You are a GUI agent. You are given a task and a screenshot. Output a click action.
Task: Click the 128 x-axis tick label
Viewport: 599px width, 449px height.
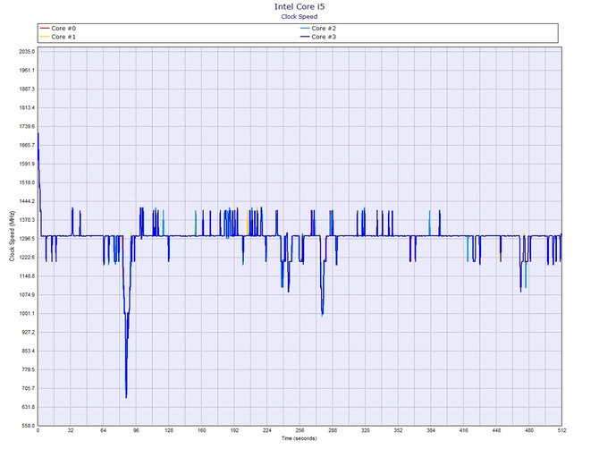[x=169, y=430]
